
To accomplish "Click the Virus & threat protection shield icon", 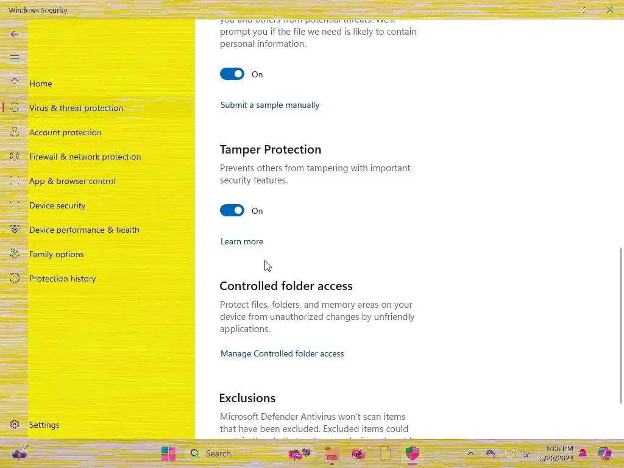I will point(15,107).
